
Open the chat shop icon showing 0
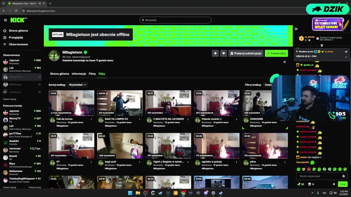pyautogui.click(x=311, y=184)
